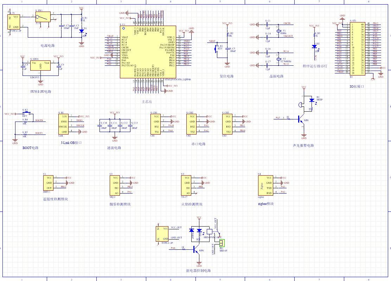Select the U1 DHT11 sensor module

coord(48,183)
